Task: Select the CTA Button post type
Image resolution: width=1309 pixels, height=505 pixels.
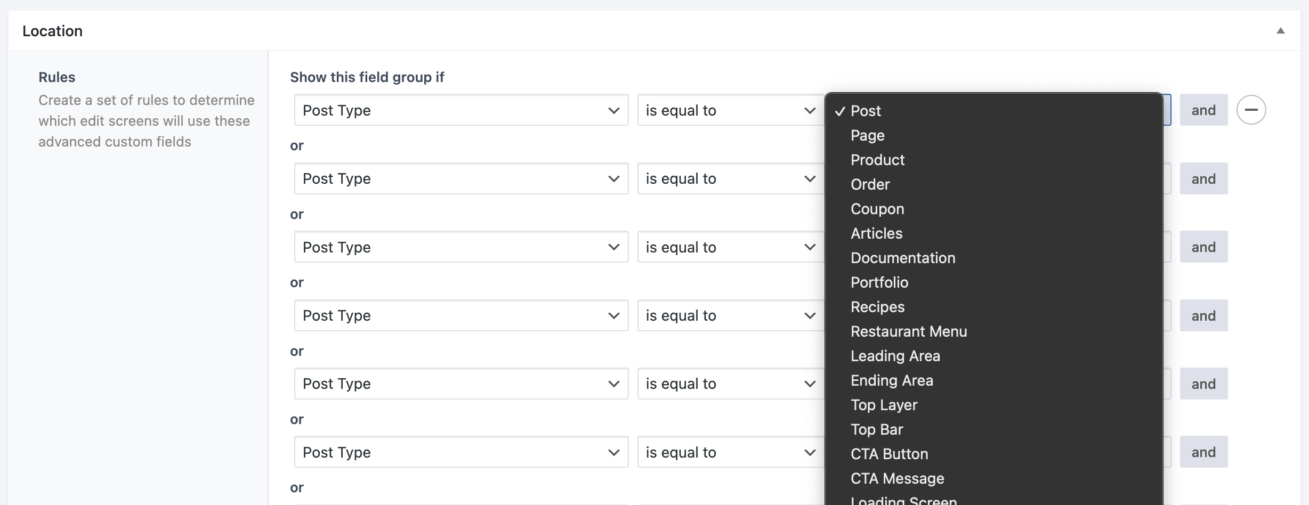Action: point(890,454)
